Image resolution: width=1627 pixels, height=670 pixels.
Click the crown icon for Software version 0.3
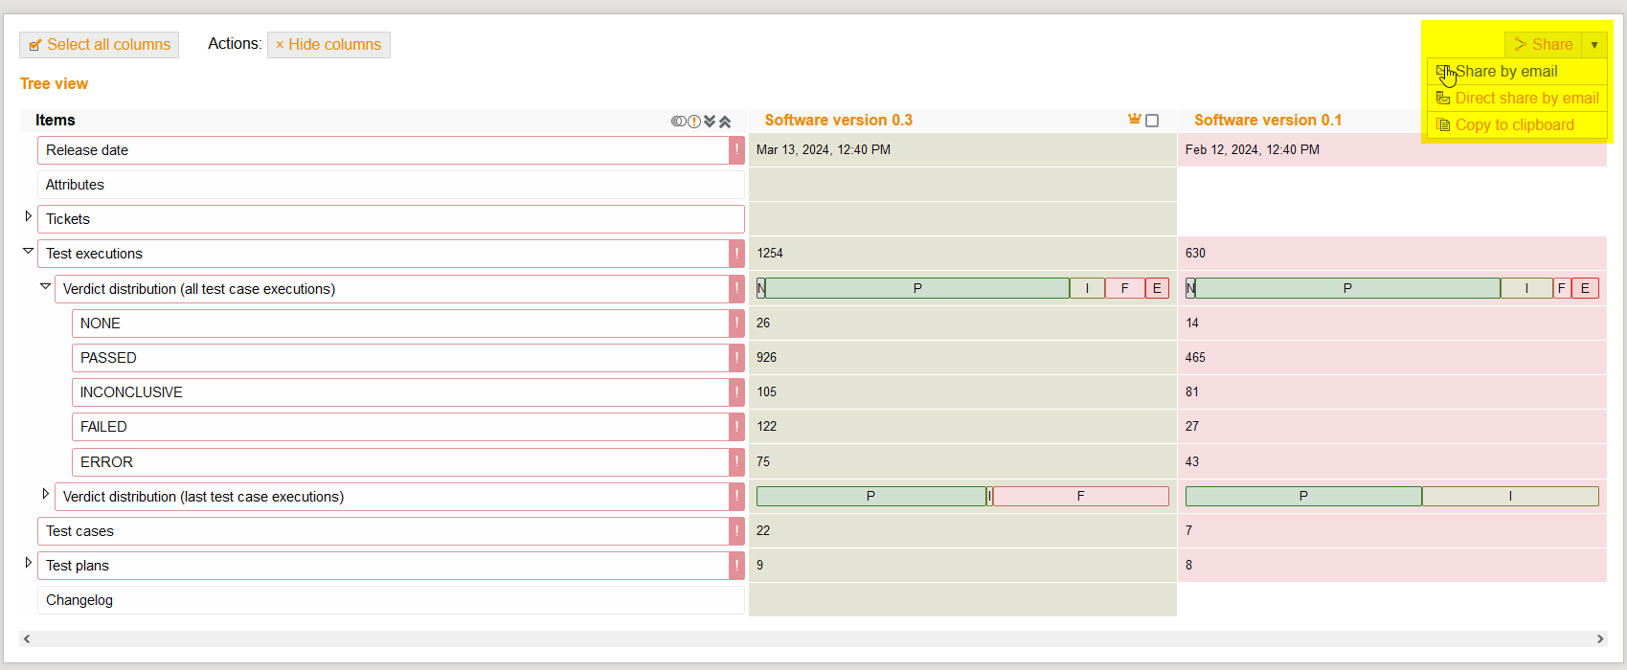(1135, 120)
